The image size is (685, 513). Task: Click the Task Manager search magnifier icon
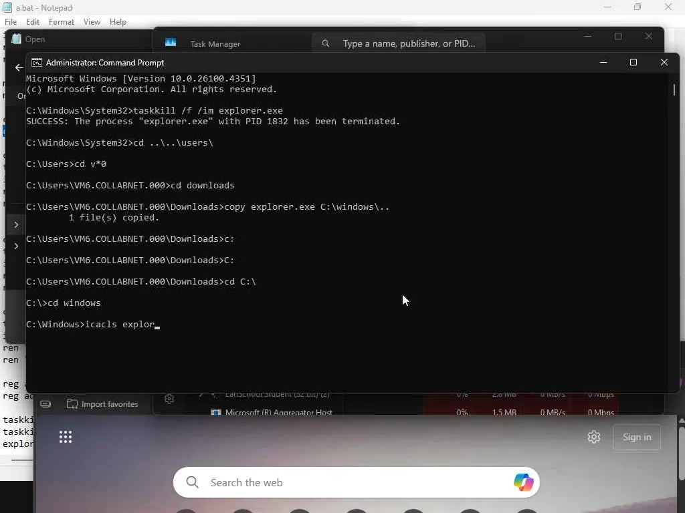pos(326,43)
